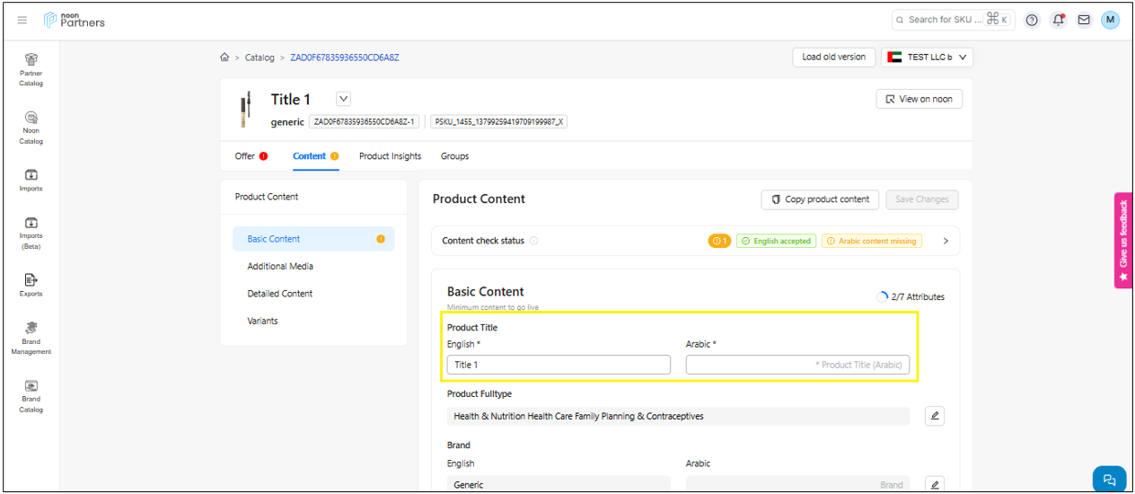The width and height of the screenshot is (1135, 494).
Task: Open Noon Catalog from the sidebar
Action: pyautogui.click(x=31, y=126)
